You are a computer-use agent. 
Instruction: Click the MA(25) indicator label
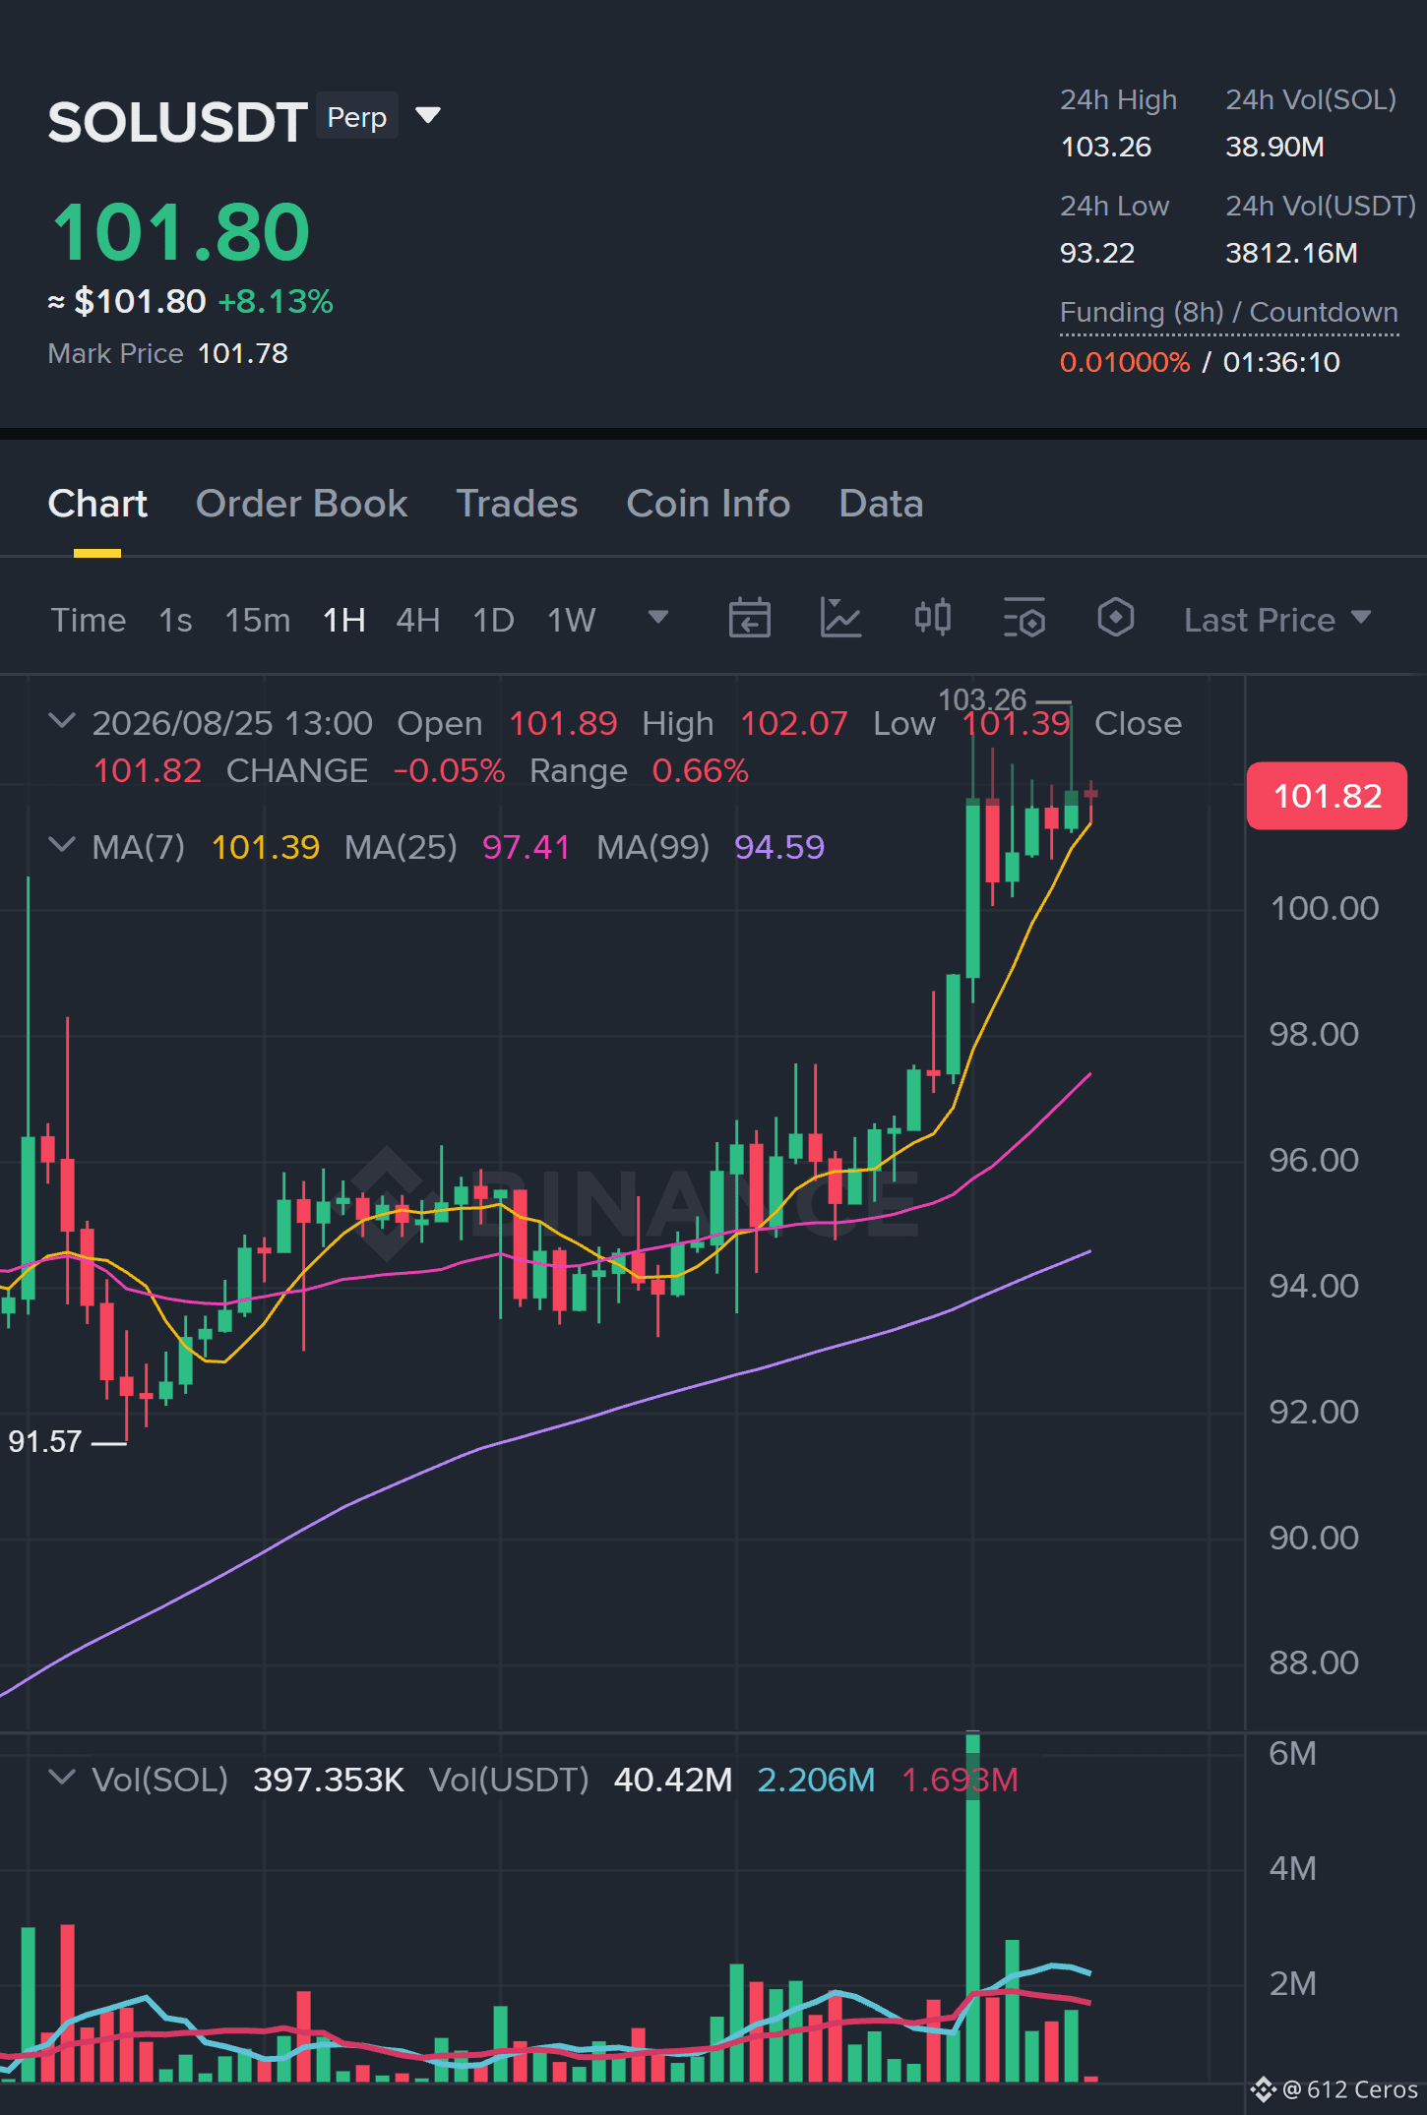click(x=401, y=846)
